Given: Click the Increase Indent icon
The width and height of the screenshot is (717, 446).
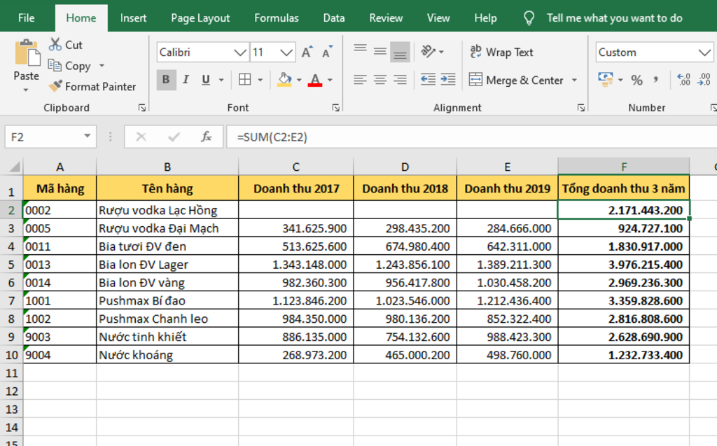Looking at the screenshot, I should pyautogui.click(x=449, y=80).
